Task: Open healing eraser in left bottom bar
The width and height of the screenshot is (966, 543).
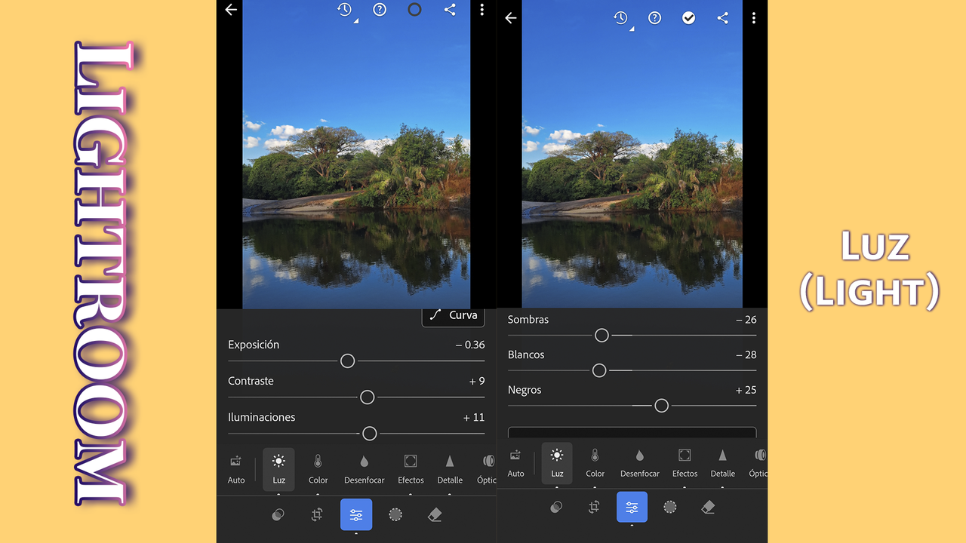Action: click(x=435, y=514)
